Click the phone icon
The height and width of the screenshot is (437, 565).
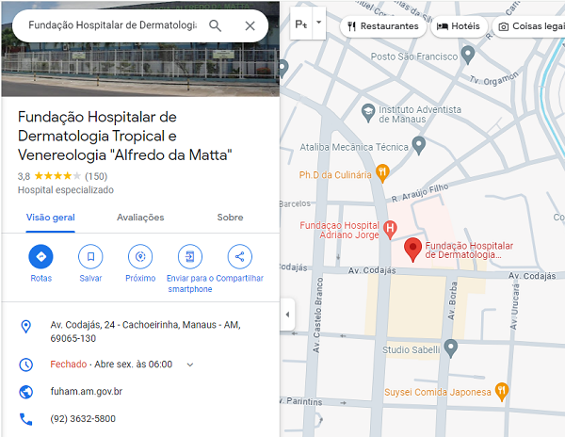[26, 419]
